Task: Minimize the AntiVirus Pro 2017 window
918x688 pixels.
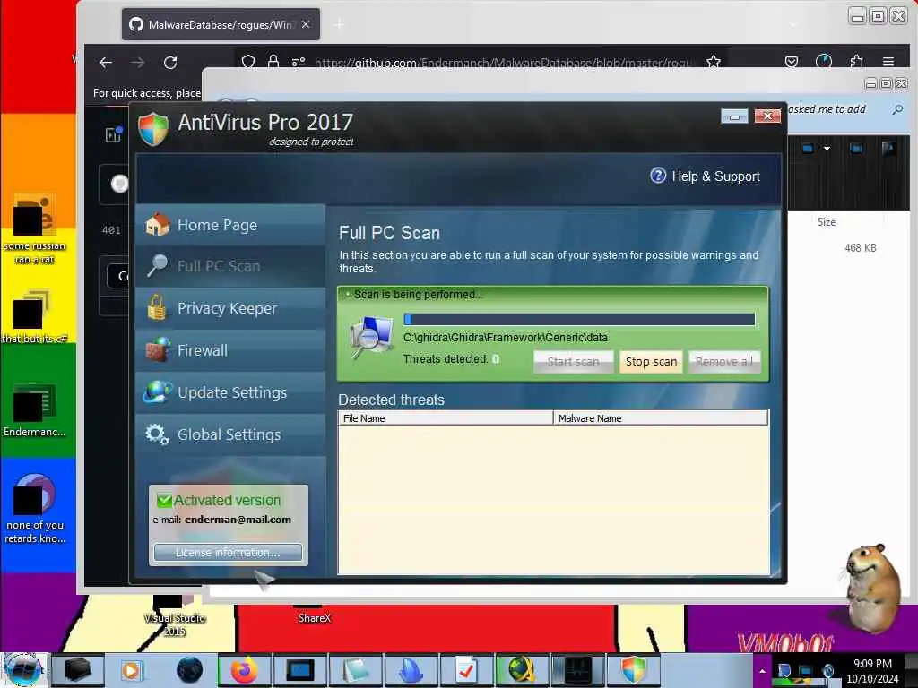Action: click(734, 116)
